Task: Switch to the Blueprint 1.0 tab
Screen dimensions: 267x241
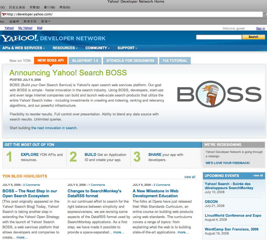Action: click(85, 61)
